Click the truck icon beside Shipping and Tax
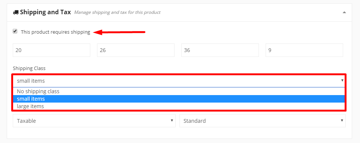Viewport: 360px width, 143px height. point(16,12)
